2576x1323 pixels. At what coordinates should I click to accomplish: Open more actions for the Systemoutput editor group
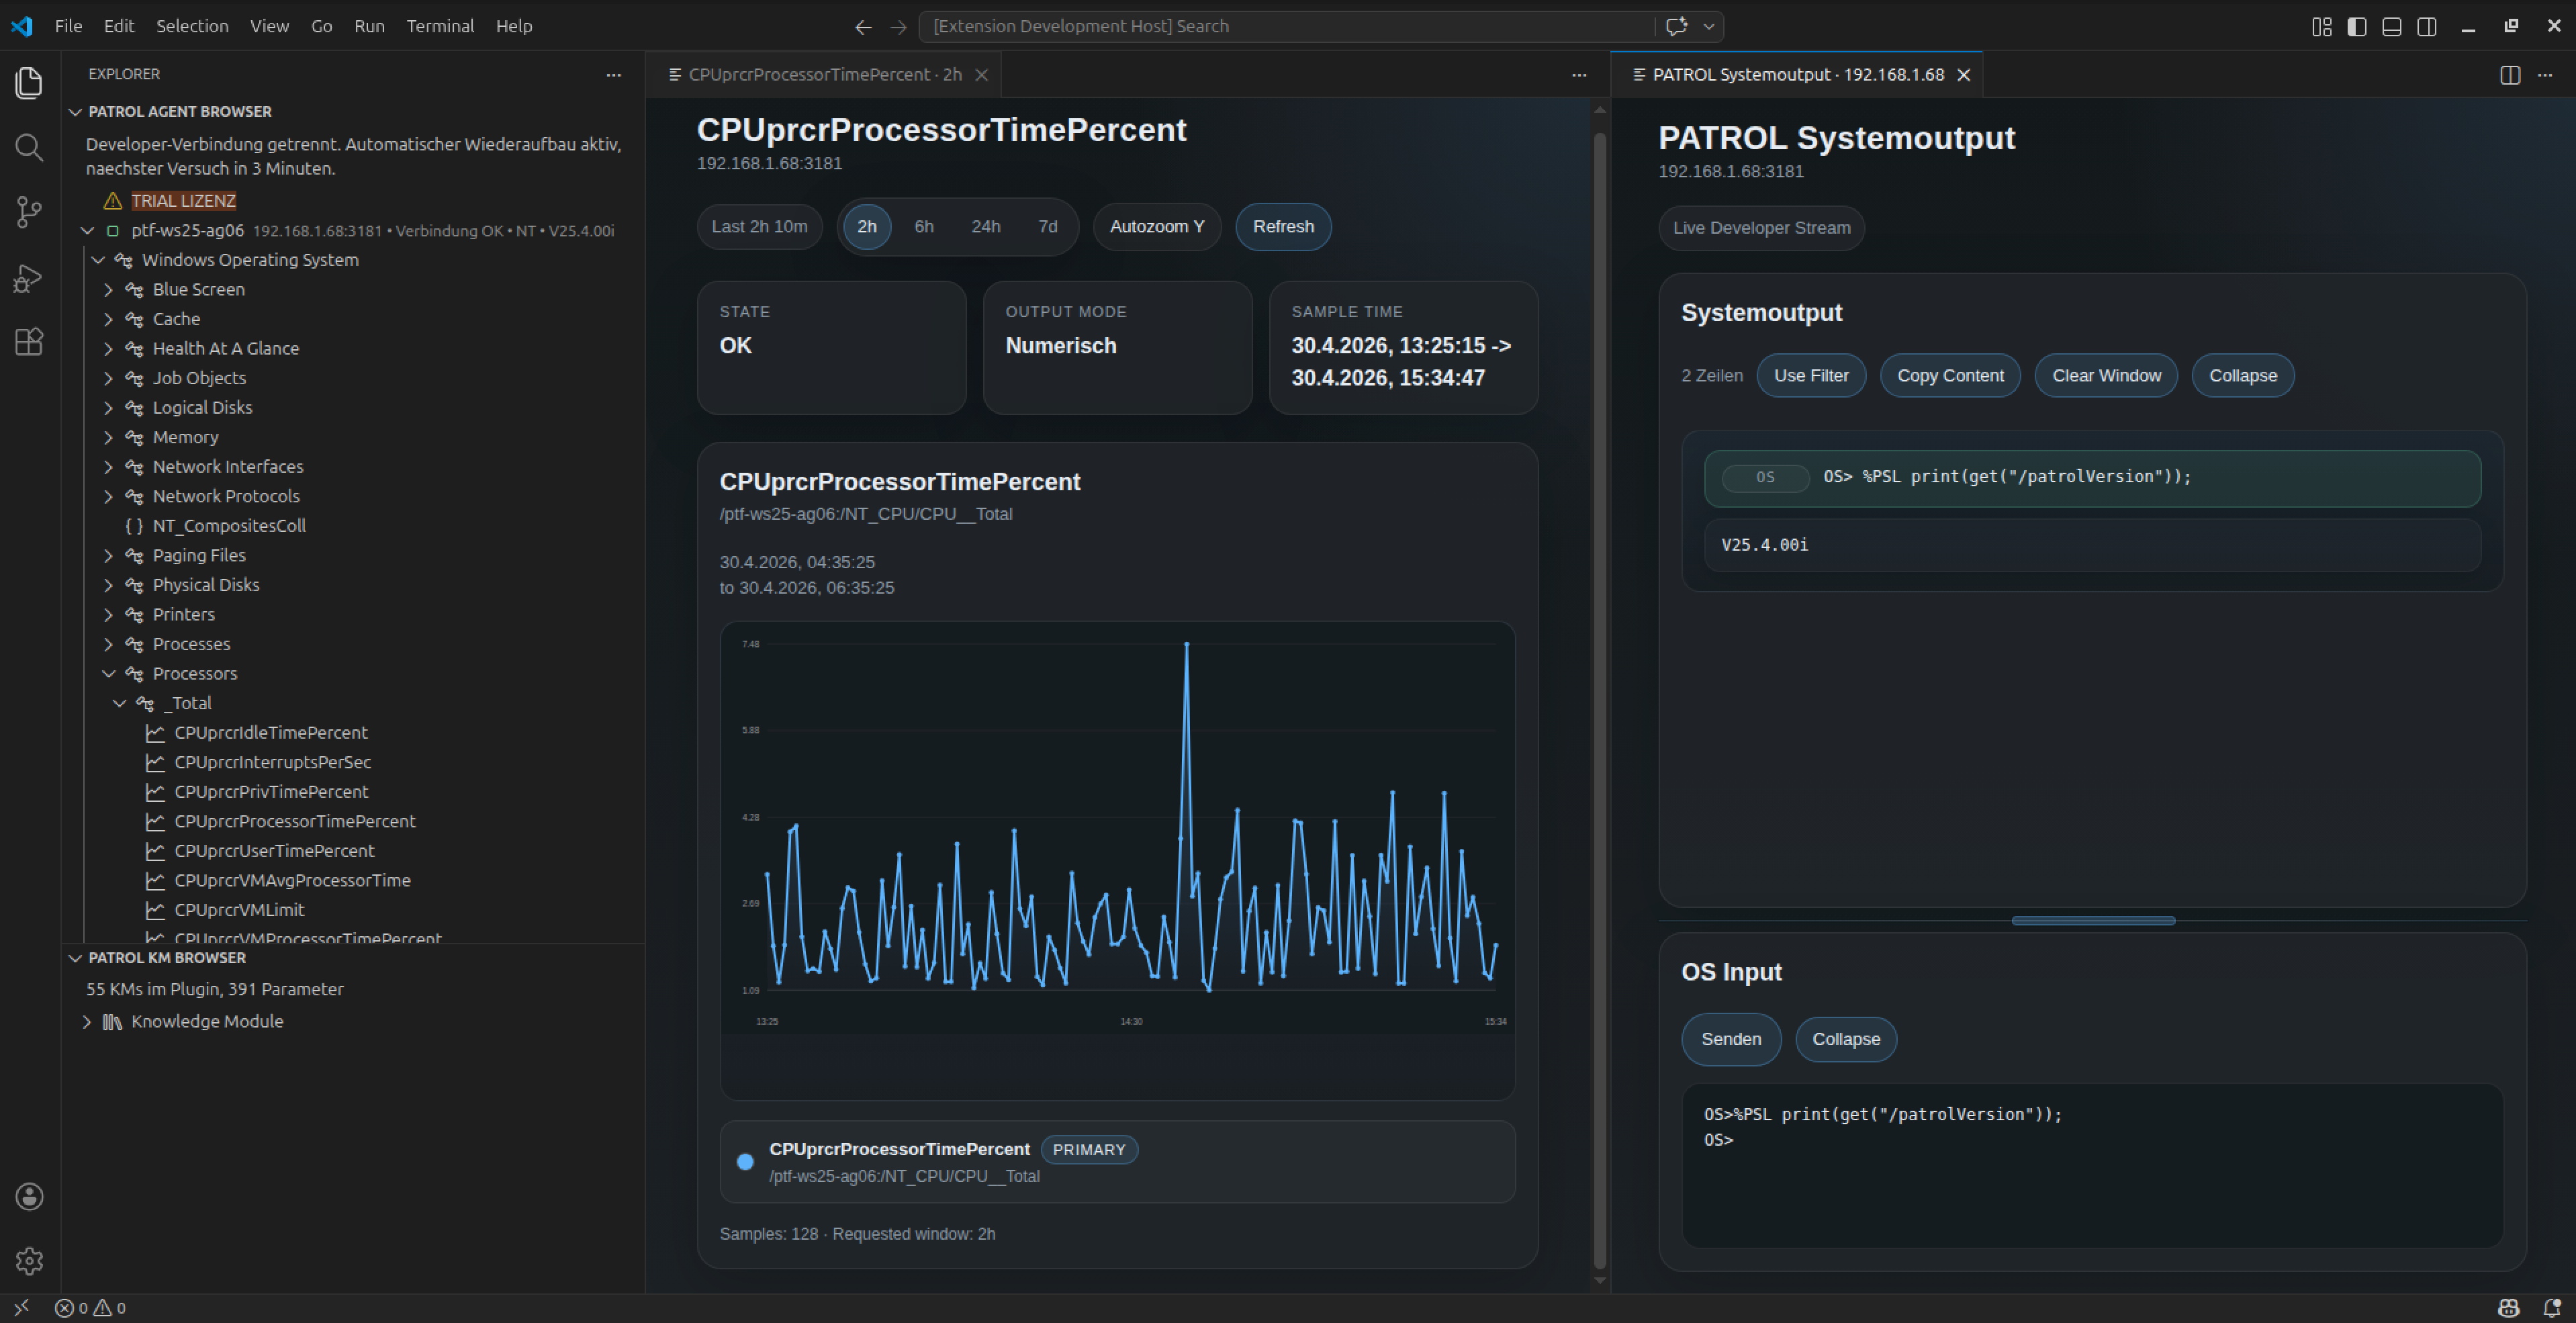click(2545, 75)
